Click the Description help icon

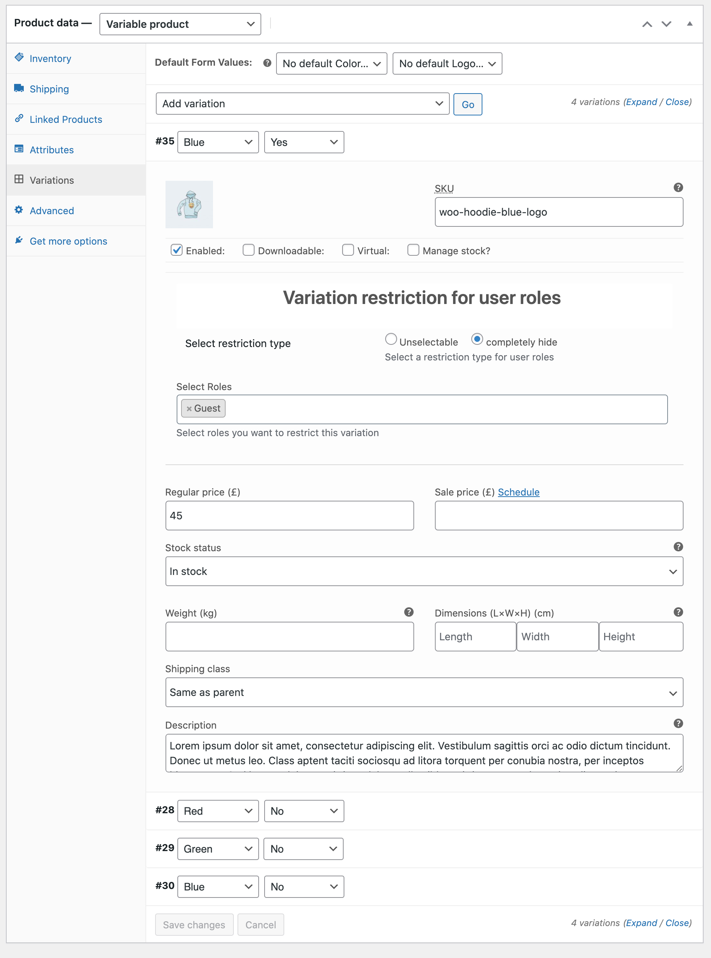(x=678, y=723)
